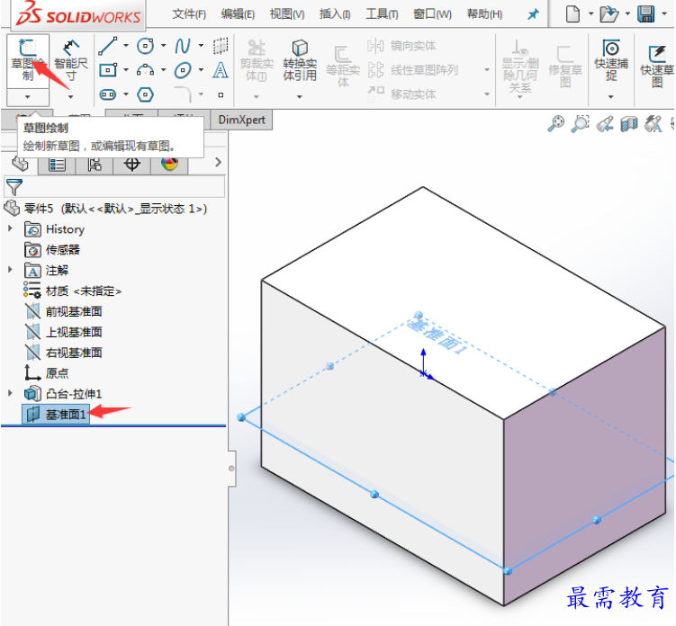Image resolution: width=676 pixels, height=626 pixels.
Task: Pin the menu bar with pushpin
Action: 533,14
